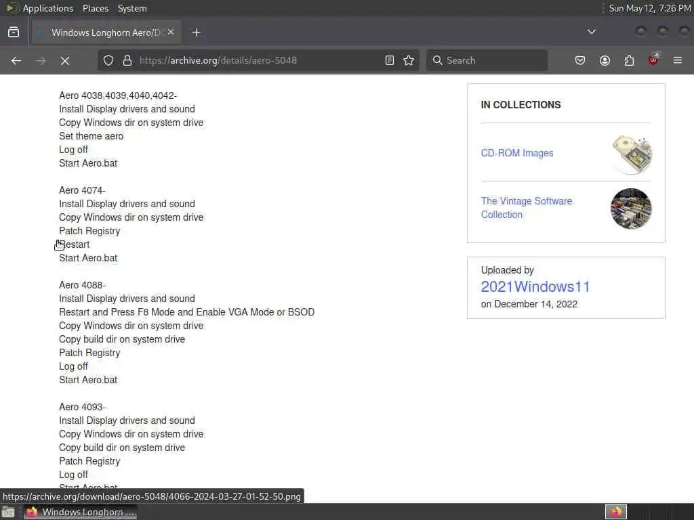Open the Applications menu
This screenshot has width=694, height=520.
[48, 8]
